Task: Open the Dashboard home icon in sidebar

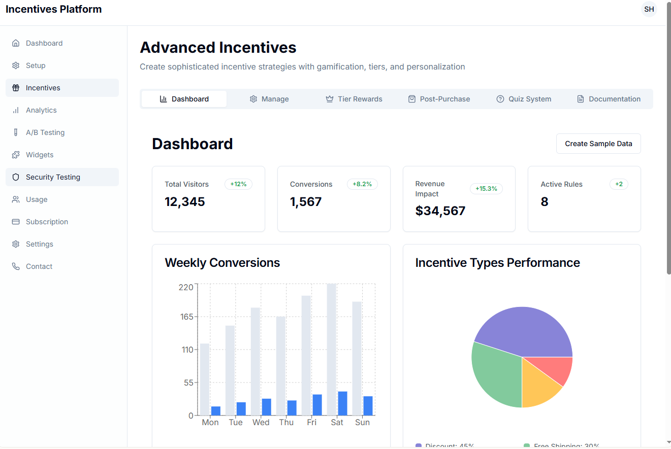Action: tap(16, 43)
